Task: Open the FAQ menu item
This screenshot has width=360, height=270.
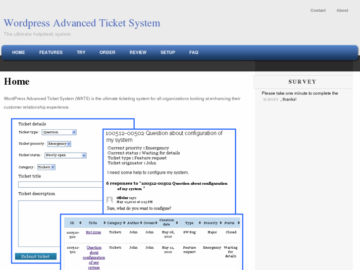Action: pyautogui.click(x=194, y=53)
